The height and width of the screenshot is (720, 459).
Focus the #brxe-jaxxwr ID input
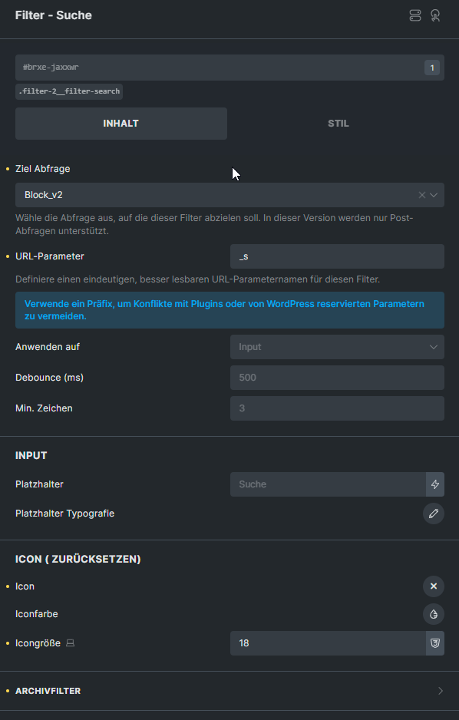tap(218, 68)
